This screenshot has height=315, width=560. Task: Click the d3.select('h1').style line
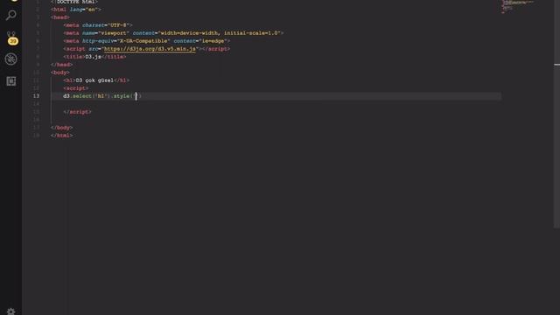point(102,96)
